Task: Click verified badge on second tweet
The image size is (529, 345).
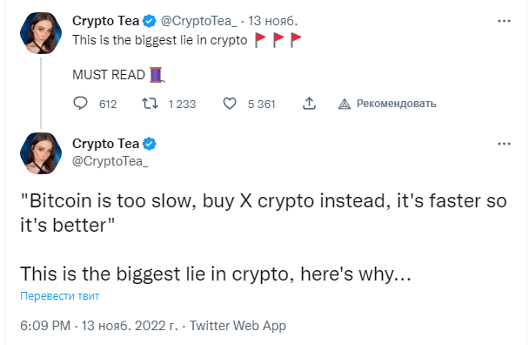Action: click(x=149, y=144)
